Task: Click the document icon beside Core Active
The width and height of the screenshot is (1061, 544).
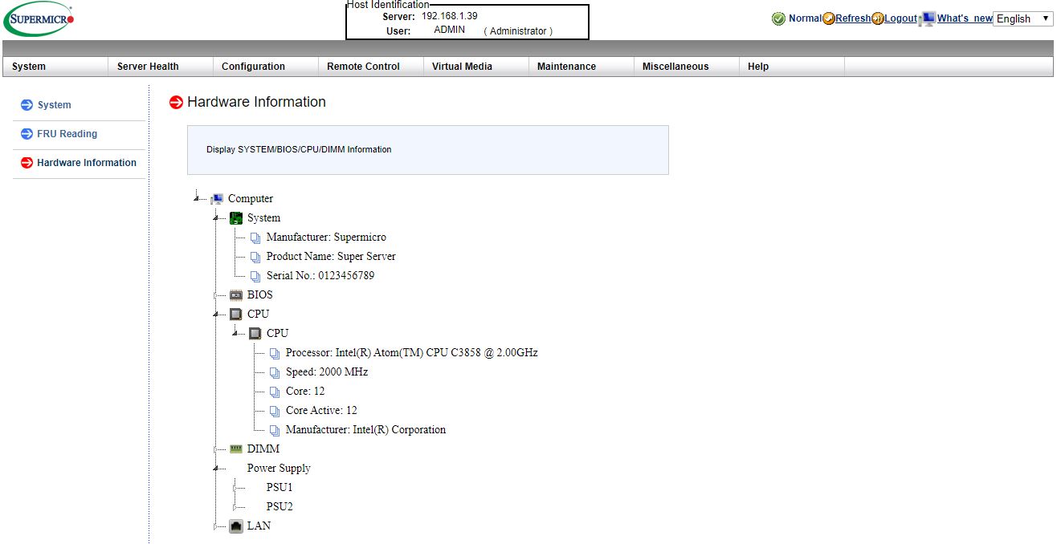Action: click(275, 411)
